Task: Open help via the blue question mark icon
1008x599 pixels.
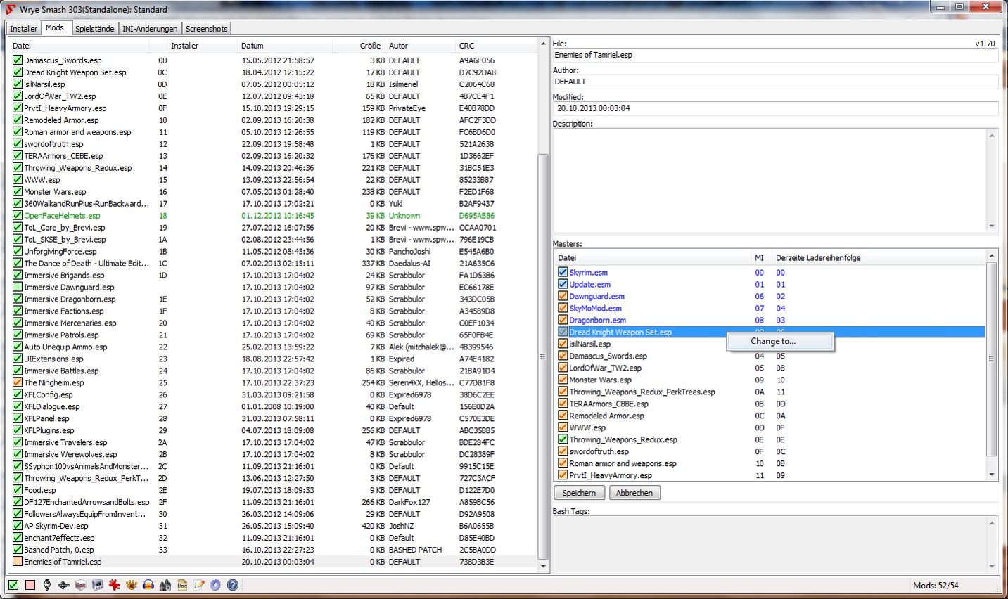Action: click(233, 585)
